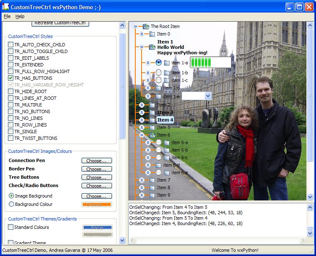The height and width of the screenshot is (256, 316).
Task: Expand Item 7 using its tree button
Action: point(142,180)
